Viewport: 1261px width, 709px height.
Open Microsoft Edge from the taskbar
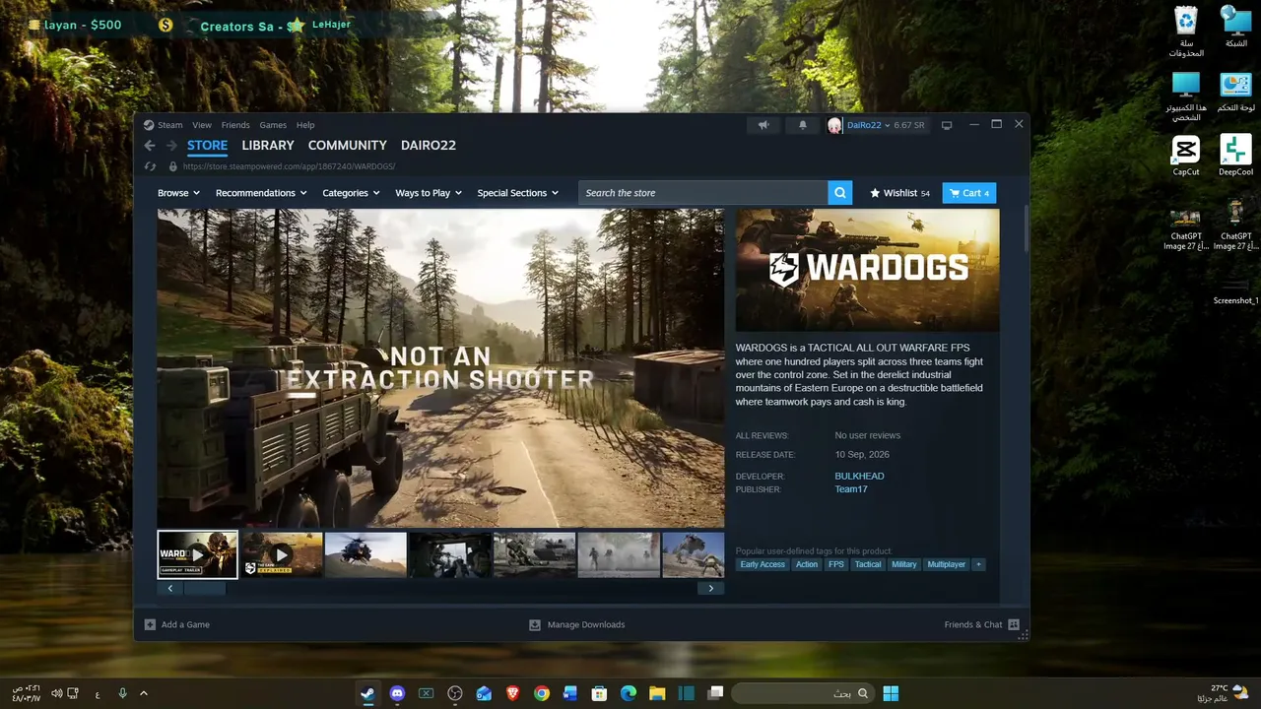[629, 693]
